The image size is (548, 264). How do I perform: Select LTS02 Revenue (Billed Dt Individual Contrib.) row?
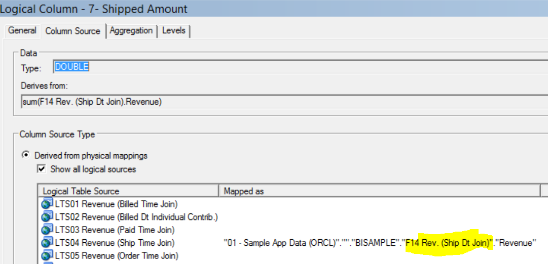click(136, 217)
